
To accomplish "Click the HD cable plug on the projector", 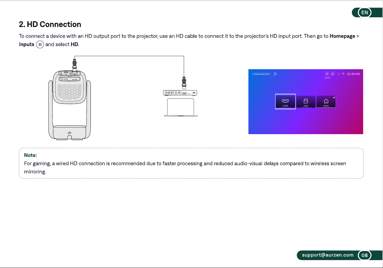I will [x=74, y=65].
